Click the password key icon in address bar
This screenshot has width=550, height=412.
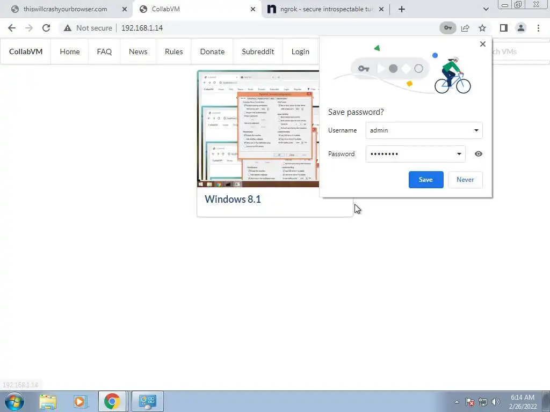tap(447, 28)
